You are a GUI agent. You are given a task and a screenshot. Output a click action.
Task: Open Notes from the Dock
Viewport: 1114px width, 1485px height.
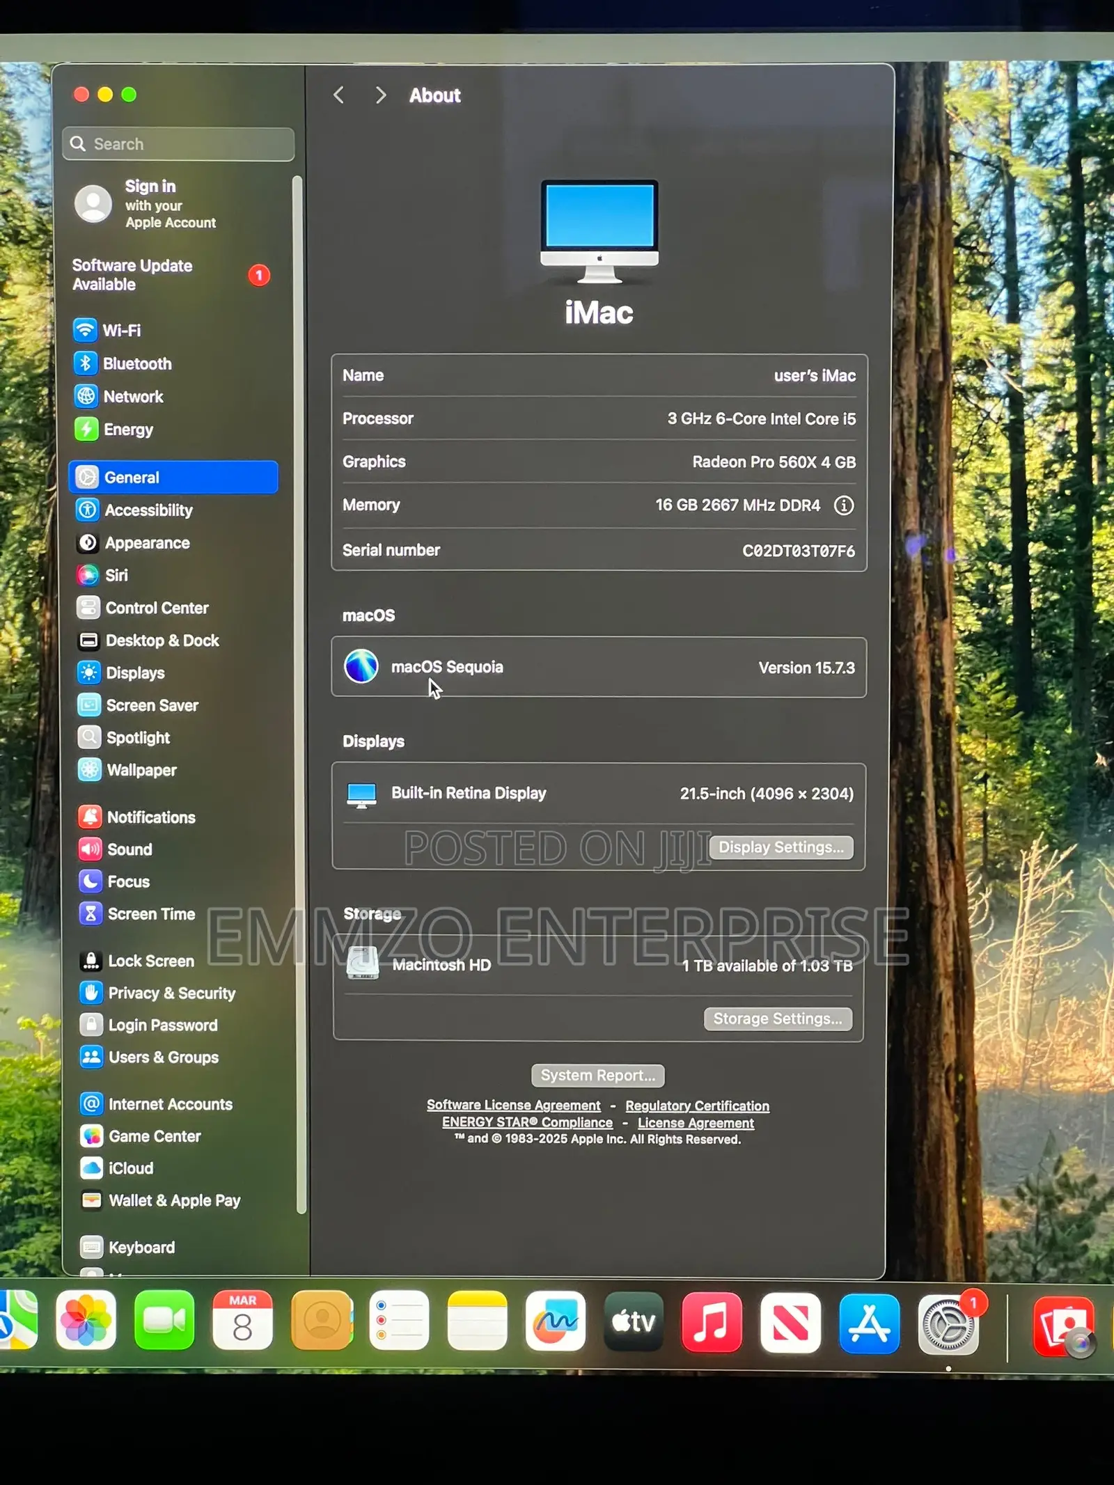click(x=477, y=1320)
